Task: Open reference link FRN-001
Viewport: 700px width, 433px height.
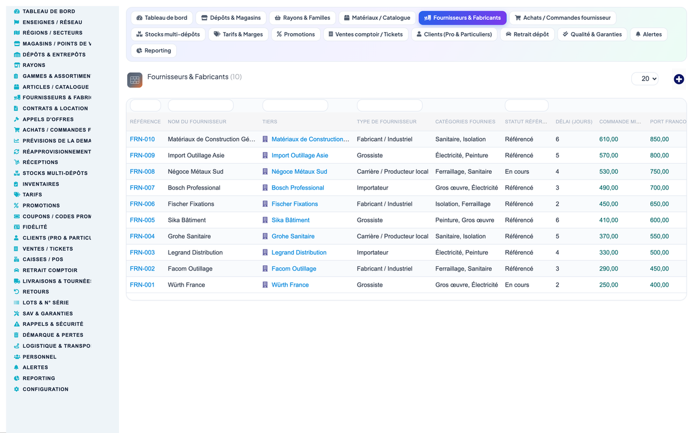Action: click(x=142, y=285)
